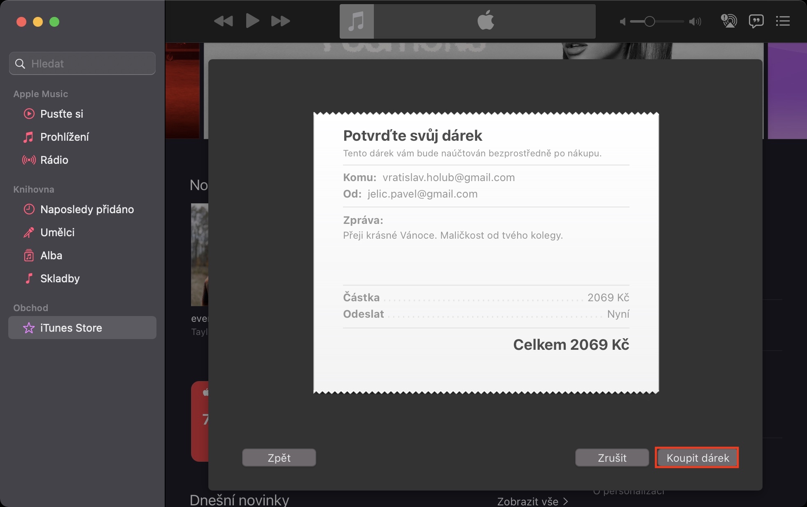The width and height of the screenshot is (807, 507).
Task: Open Umělci in the sidebar
Action: [57, 233]
